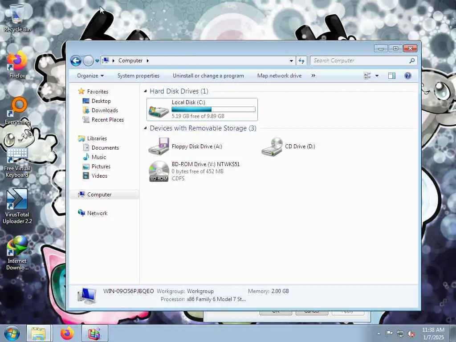Click the Back navigation arrow in Explorer
Screen dimensions: 456x342
[76, 61]
